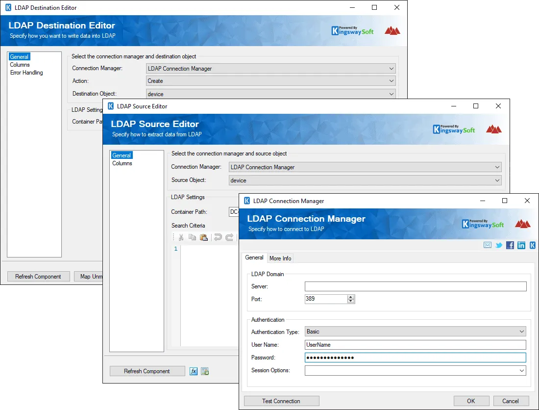The height and width of the screenshot is (410, 539).
Task: Select Columns page in Source Editor list
Action: pos(122,163)
